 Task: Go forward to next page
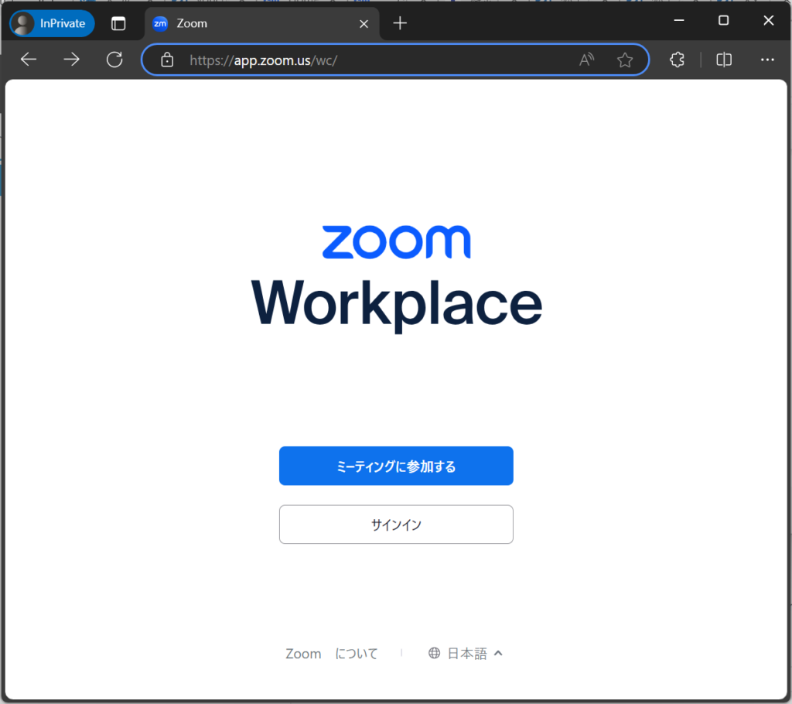72,60
